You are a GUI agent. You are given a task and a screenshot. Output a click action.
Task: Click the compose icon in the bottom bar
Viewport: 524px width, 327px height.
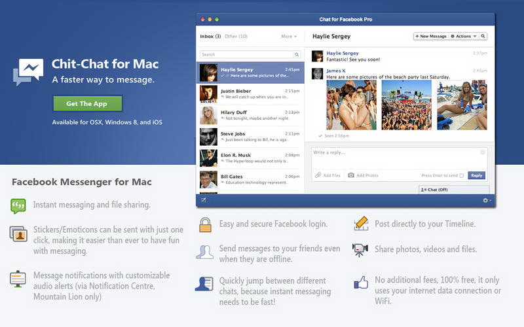coord(204,200)
